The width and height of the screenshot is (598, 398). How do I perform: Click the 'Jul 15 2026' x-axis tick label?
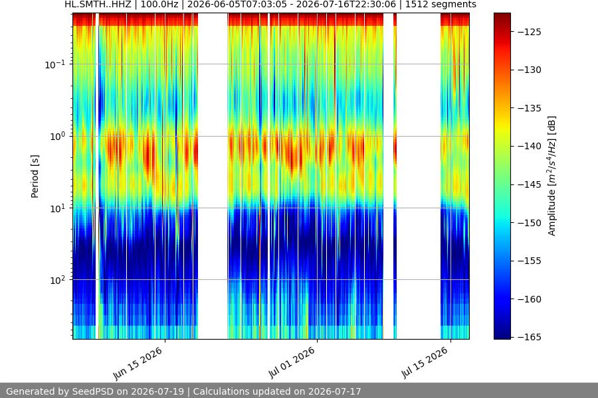(x=425, y=362)
